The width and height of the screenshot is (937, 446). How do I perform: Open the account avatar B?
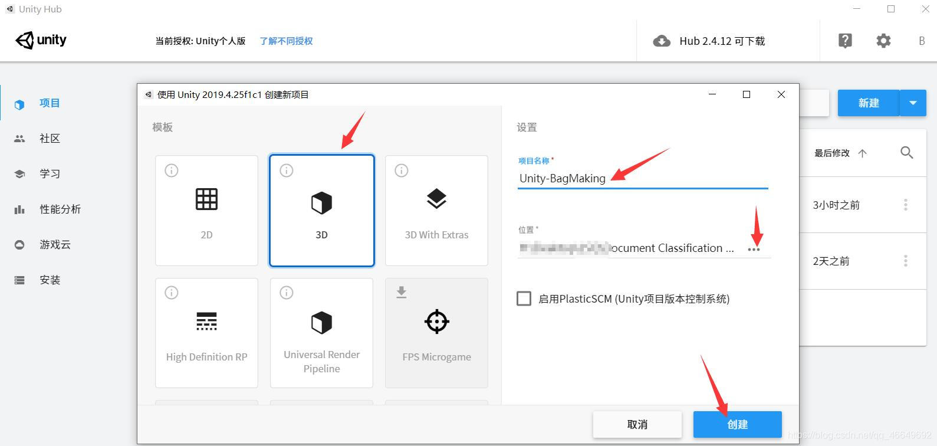coord(922,41)
